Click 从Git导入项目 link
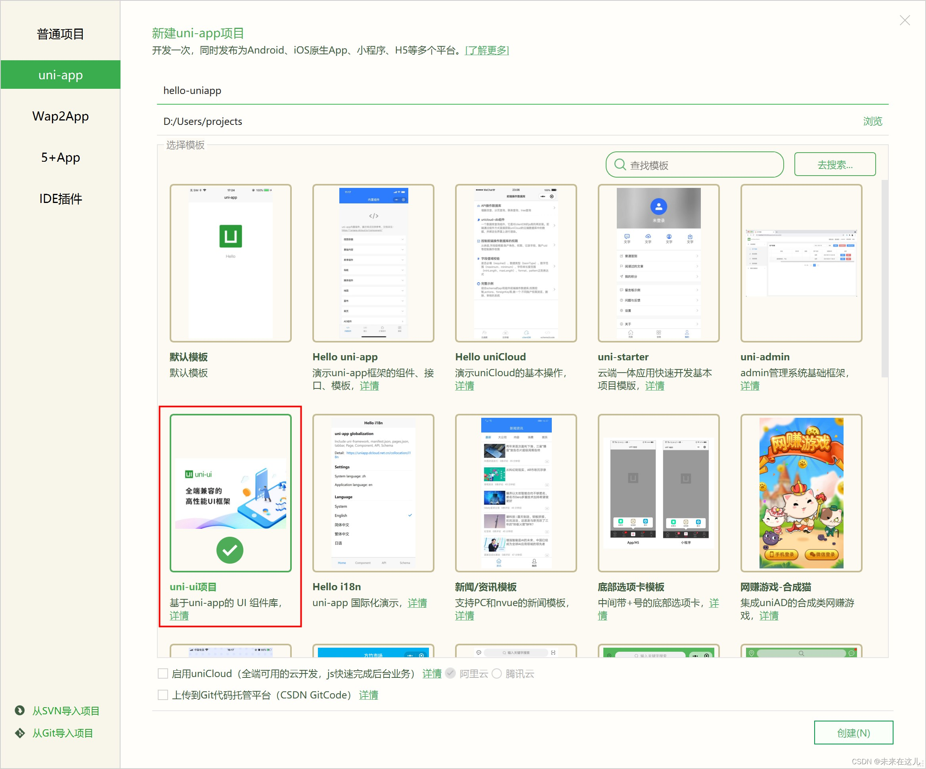Image resolution: width=926 pixels, height=769 pixels. [63, 733]
